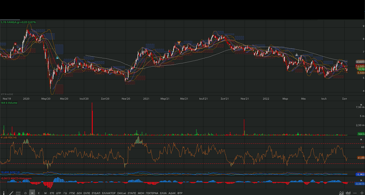The height and width of the screenshot is (195, 365).
Task: Open the data table list icon
Action: 18,193
